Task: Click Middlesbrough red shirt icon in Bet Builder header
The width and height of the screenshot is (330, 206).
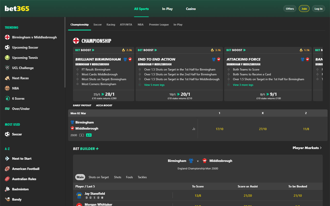Action: (x=205, y=161)
